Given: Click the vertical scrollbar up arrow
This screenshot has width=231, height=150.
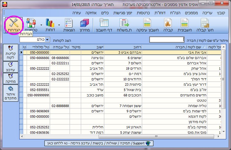Looking at the screenshot, I should [224, 47].
